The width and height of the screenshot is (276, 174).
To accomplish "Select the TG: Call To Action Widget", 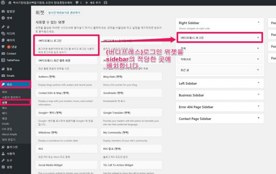I will click(131, 165).
